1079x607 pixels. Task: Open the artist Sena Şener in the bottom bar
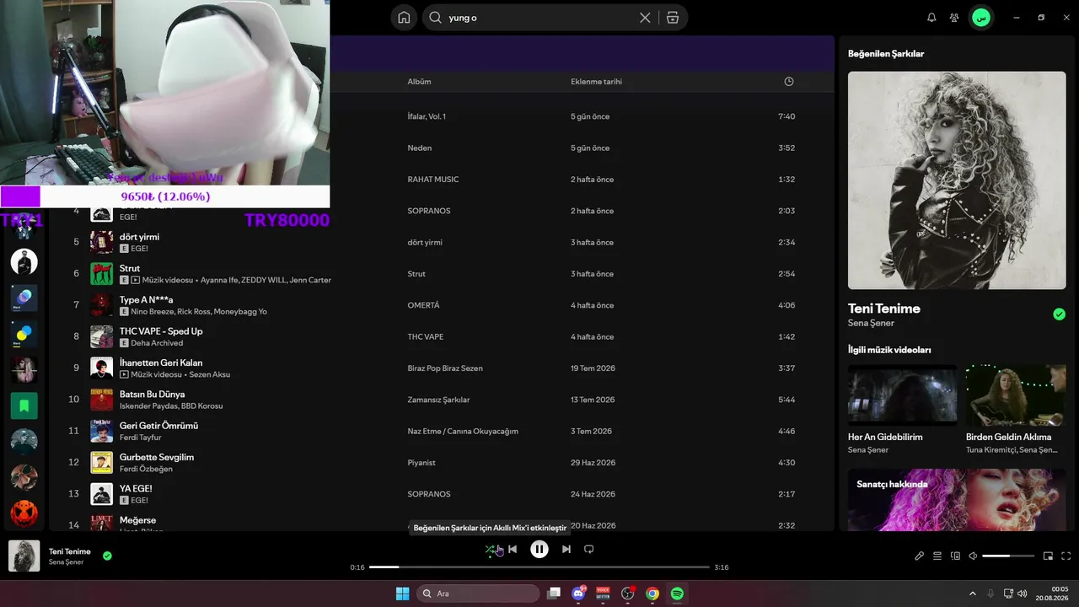(67, 562)
